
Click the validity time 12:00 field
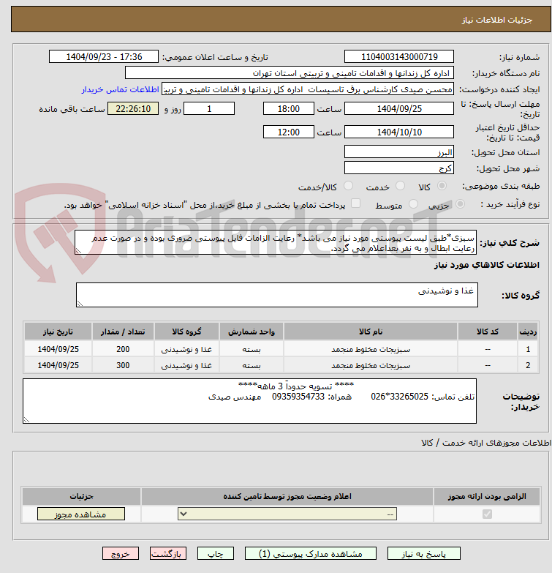[288, 132]
